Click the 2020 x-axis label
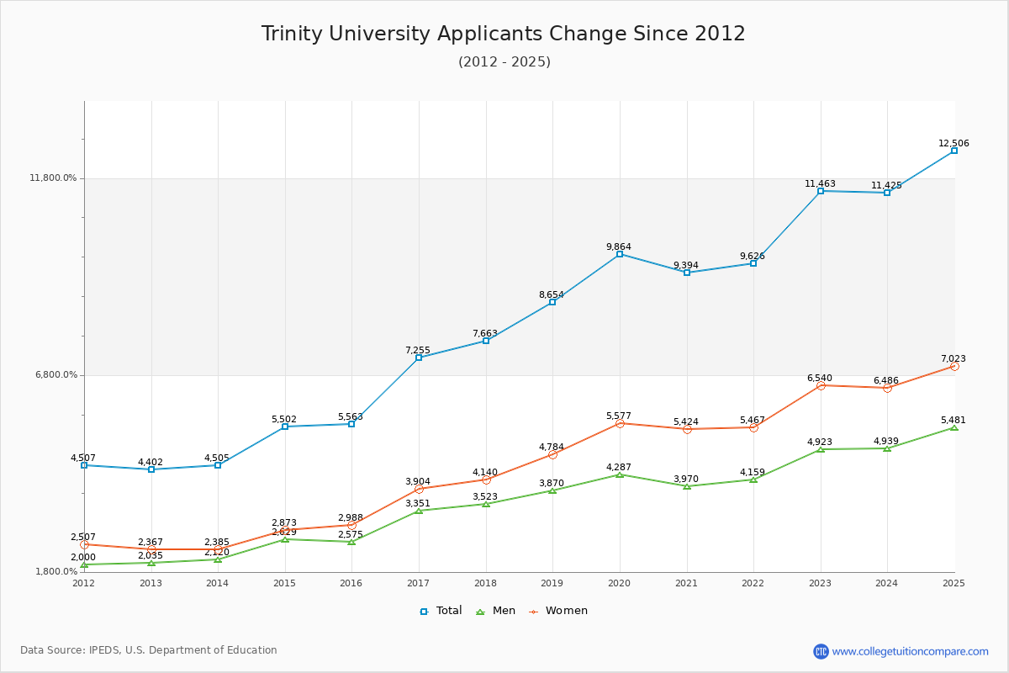Image resolution: width=1009 pixels, height=673 pixels. tap(619, 583)
